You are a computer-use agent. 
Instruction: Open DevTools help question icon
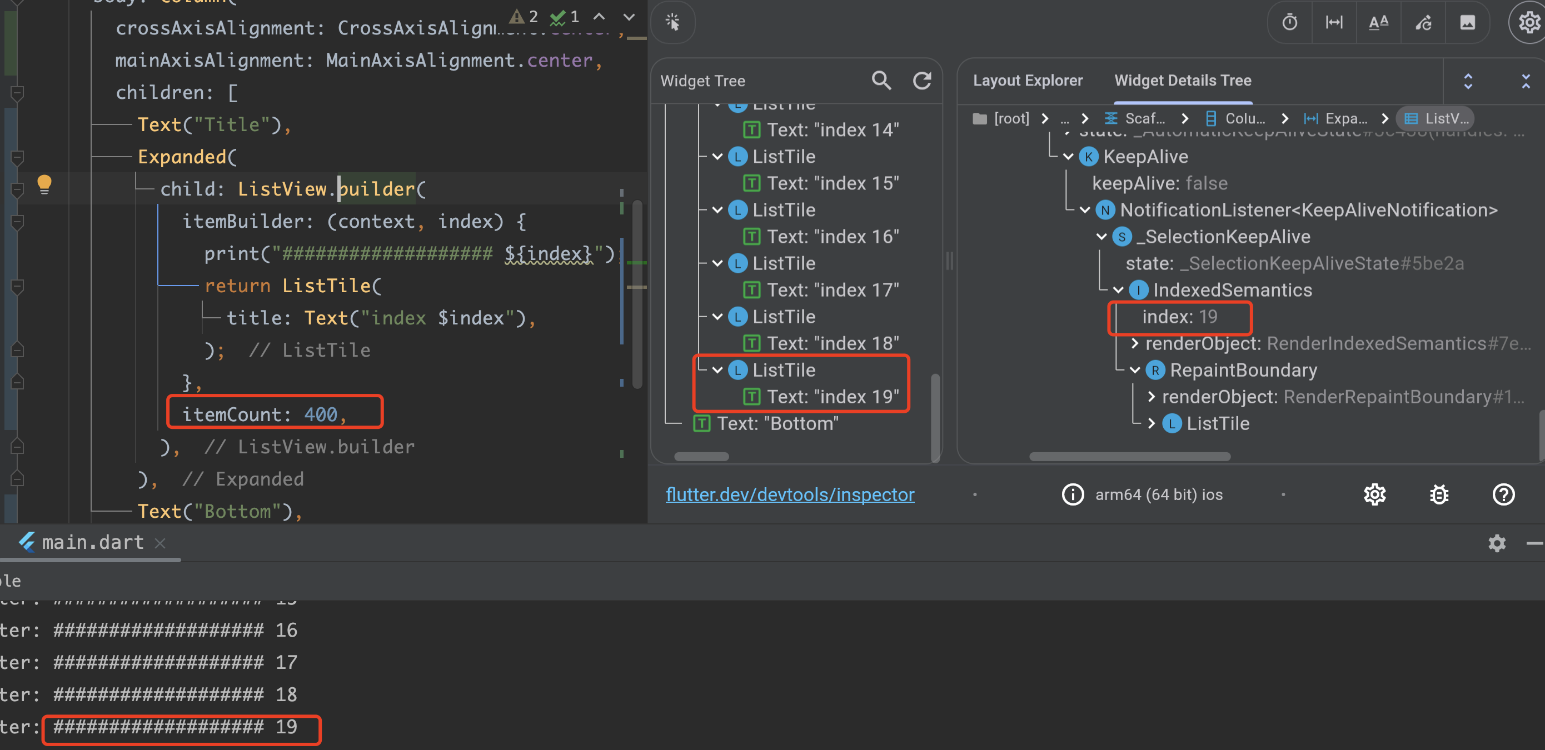[x=1503, y=494]
